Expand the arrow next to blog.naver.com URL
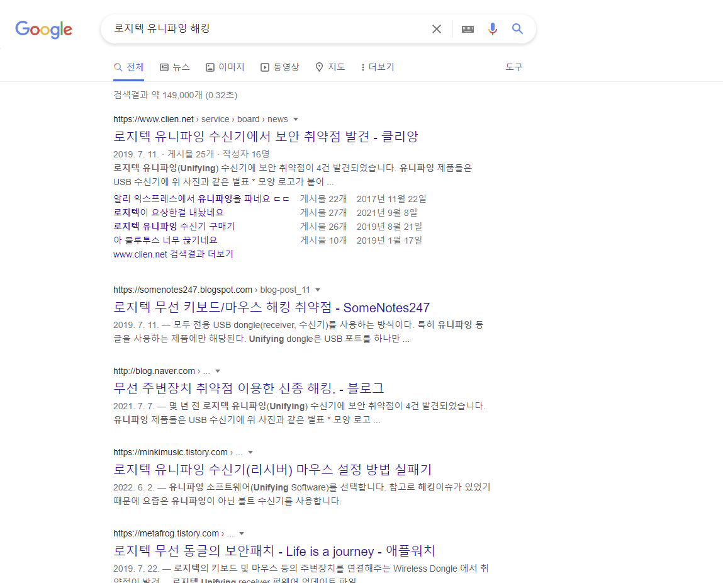The width and height of the screenshot is (723, 583). coord(218,371)
